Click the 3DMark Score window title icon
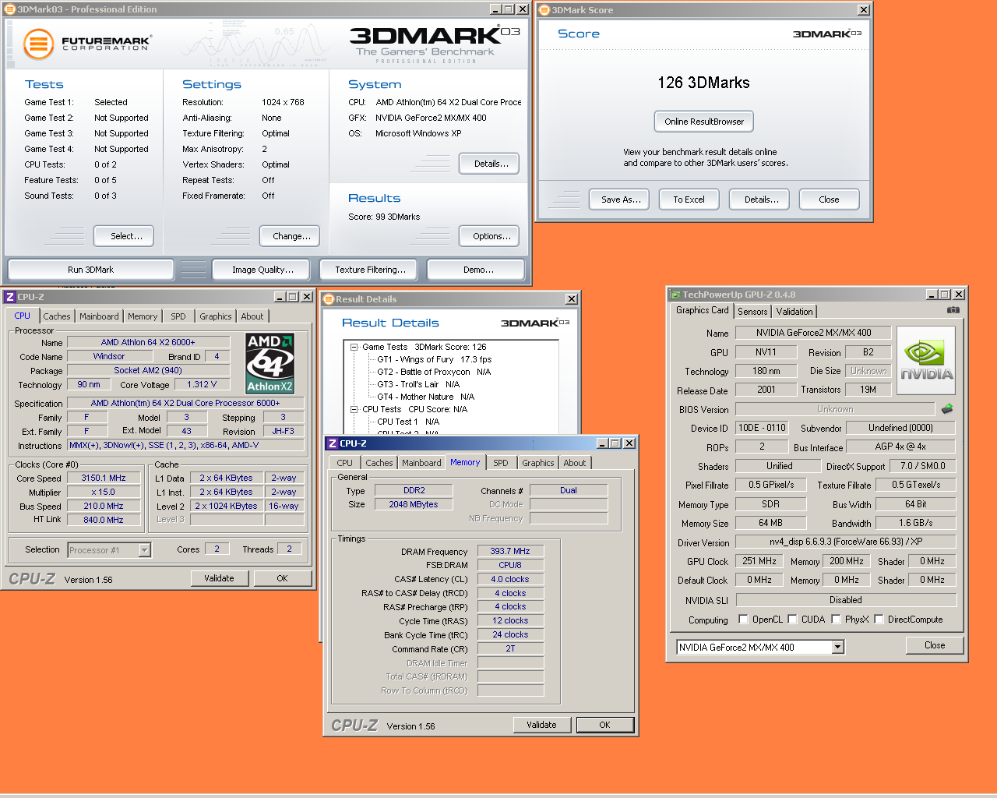The image size is (997, 798). tap(544, 10)
